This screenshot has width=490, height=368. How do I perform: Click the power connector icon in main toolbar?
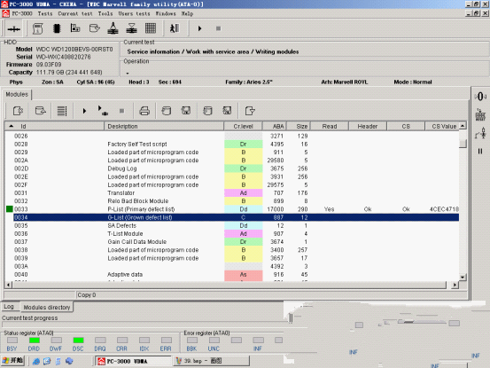[14, 29]
